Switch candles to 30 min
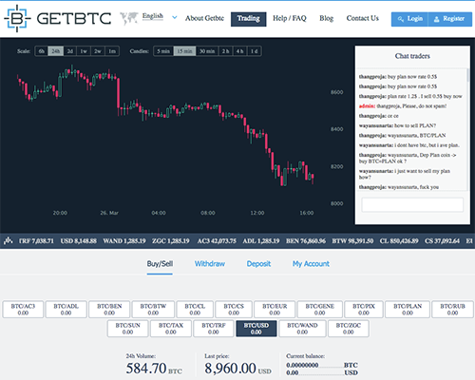The image size is (475, 380). coord(207,51)
